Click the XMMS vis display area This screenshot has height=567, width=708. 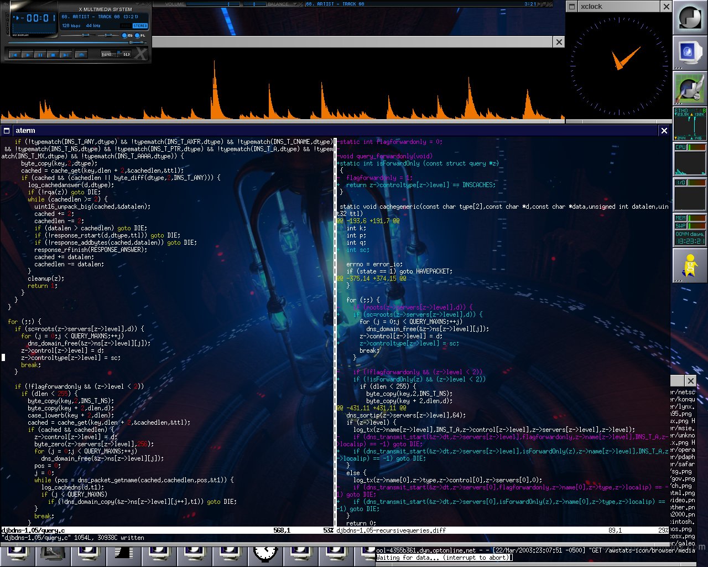click(x=34, y=29)
